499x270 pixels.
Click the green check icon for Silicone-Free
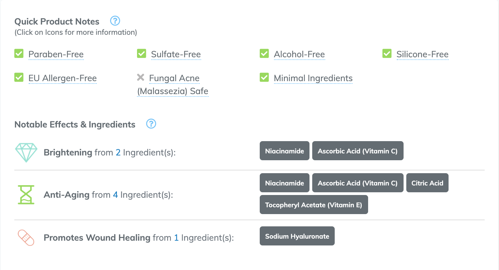(x=387, y=54)
